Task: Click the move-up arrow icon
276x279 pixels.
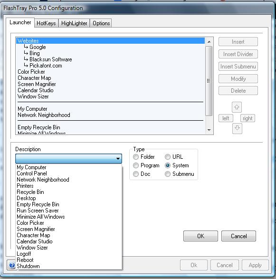Action: (237, 107)
